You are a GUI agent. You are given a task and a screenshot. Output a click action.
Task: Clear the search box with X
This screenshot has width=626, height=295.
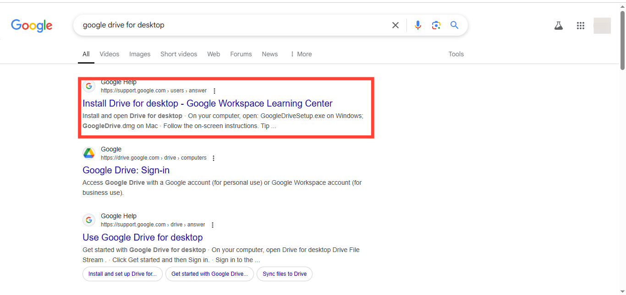(x=395, y=25)
